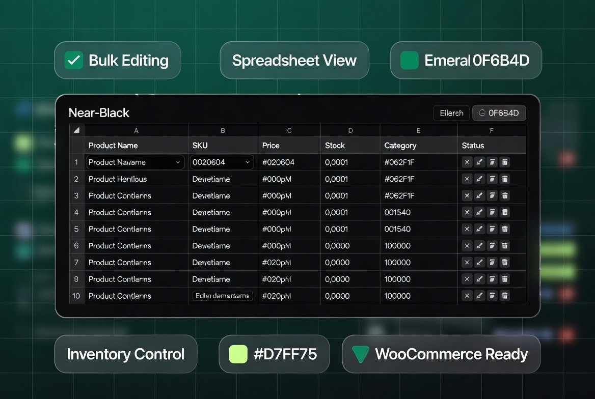The image size is (595, 399).
Task: Pick the Emeral 0F6B4D green swatch
Action: click(410, 60)
